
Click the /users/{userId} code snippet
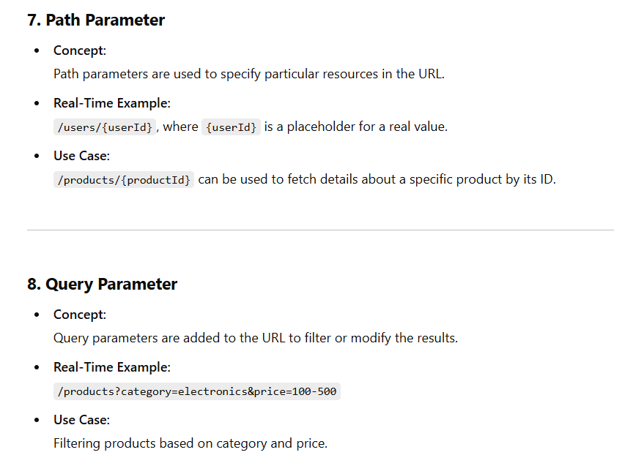(105, 127)
